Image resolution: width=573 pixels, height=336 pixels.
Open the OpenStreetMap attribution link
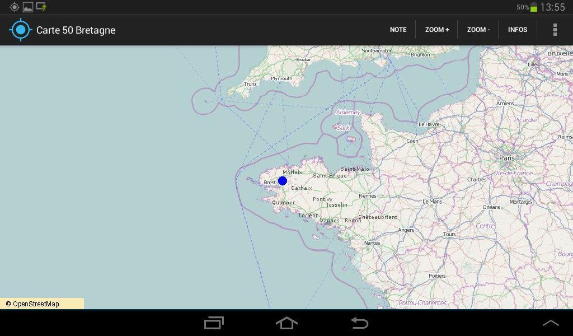tap(34, 303)
